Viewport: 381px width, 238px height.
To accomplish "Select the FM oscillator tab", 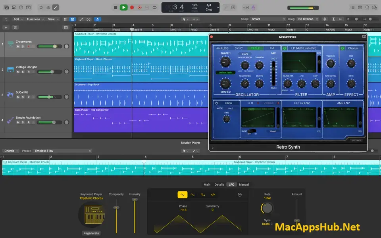I will [271, 48].
